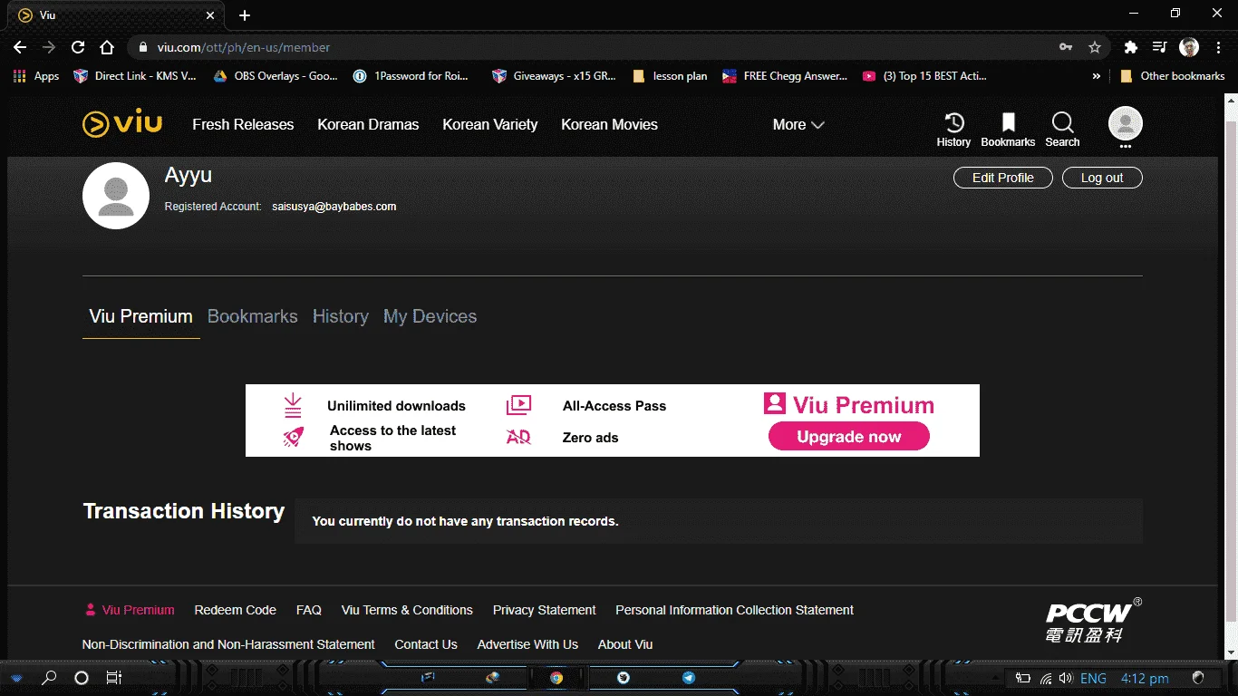
Task: Open saved password key icon in address bar
Action: click(x=1067, y=47)
